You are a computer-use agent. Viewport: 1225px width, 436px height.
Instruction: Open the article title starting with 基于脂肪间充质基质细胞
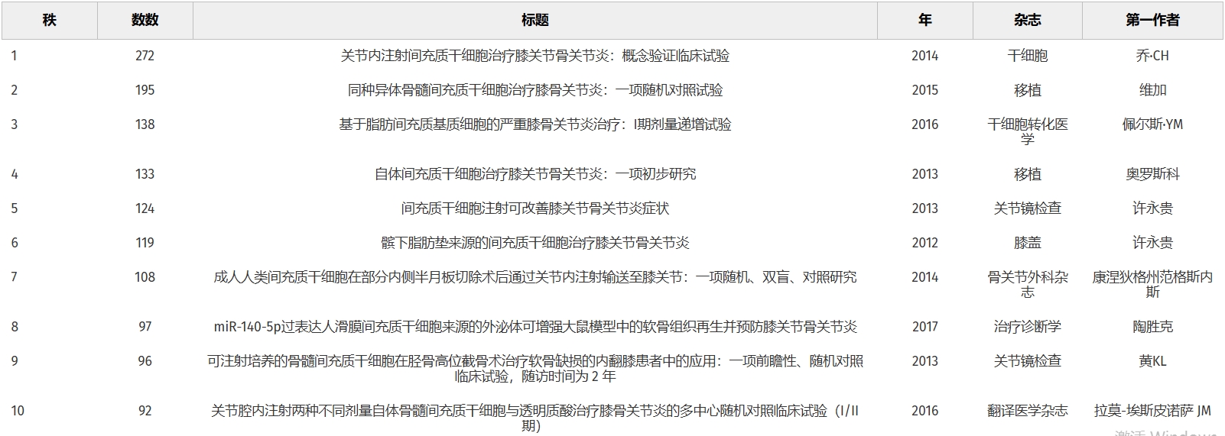(x=535, y=124)
